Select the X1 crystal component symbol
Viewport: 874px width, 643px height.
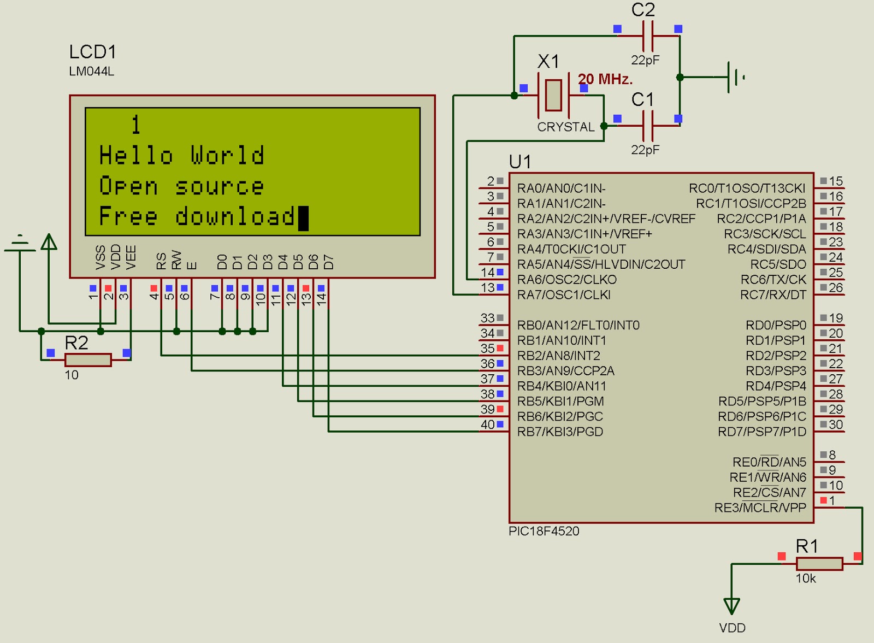point(553,95)
